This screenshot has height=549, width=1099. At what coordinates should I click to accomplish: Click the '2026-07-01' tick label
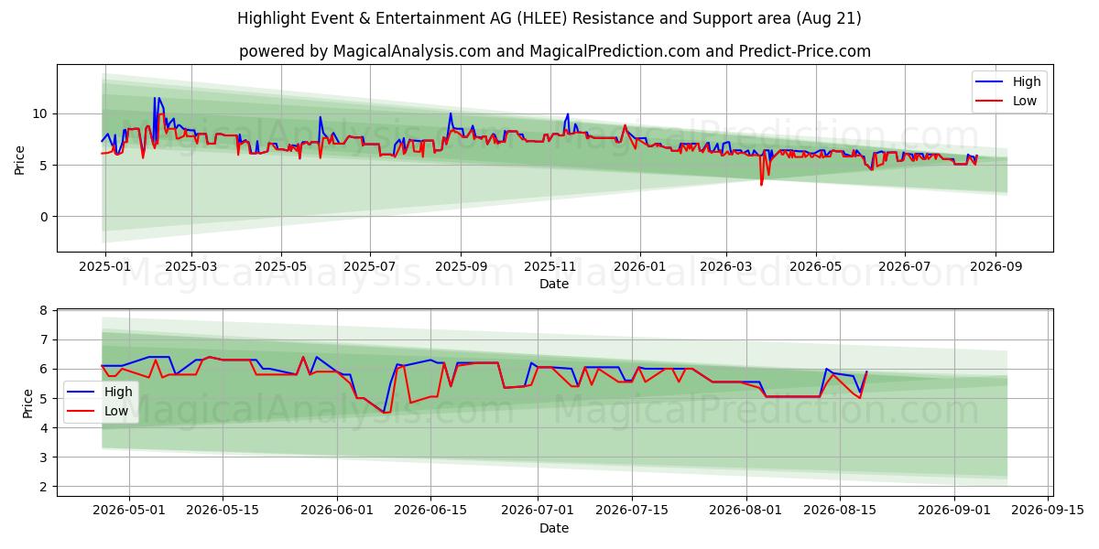539,510
